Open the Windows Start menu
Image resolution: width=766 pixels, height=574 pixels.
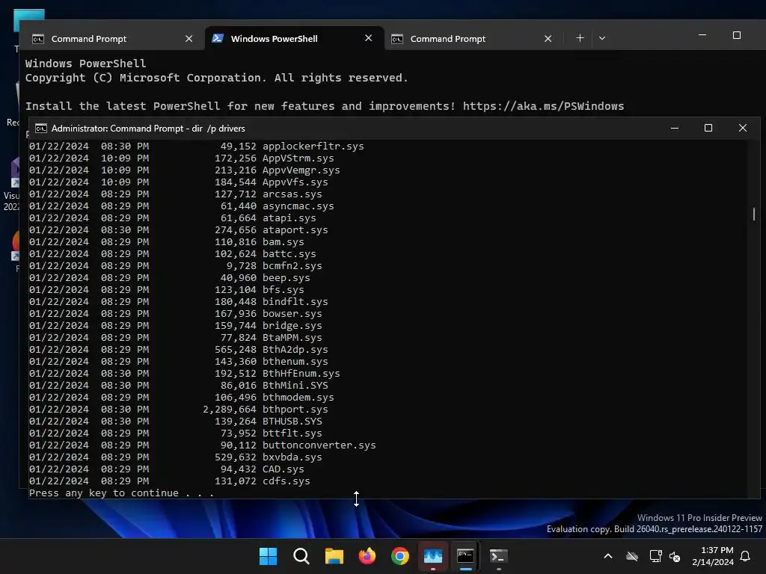(268, 556)
